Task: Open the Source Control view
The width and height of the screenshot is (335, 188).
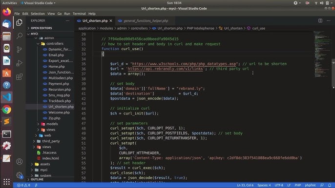Action: (x=20, y=50)
